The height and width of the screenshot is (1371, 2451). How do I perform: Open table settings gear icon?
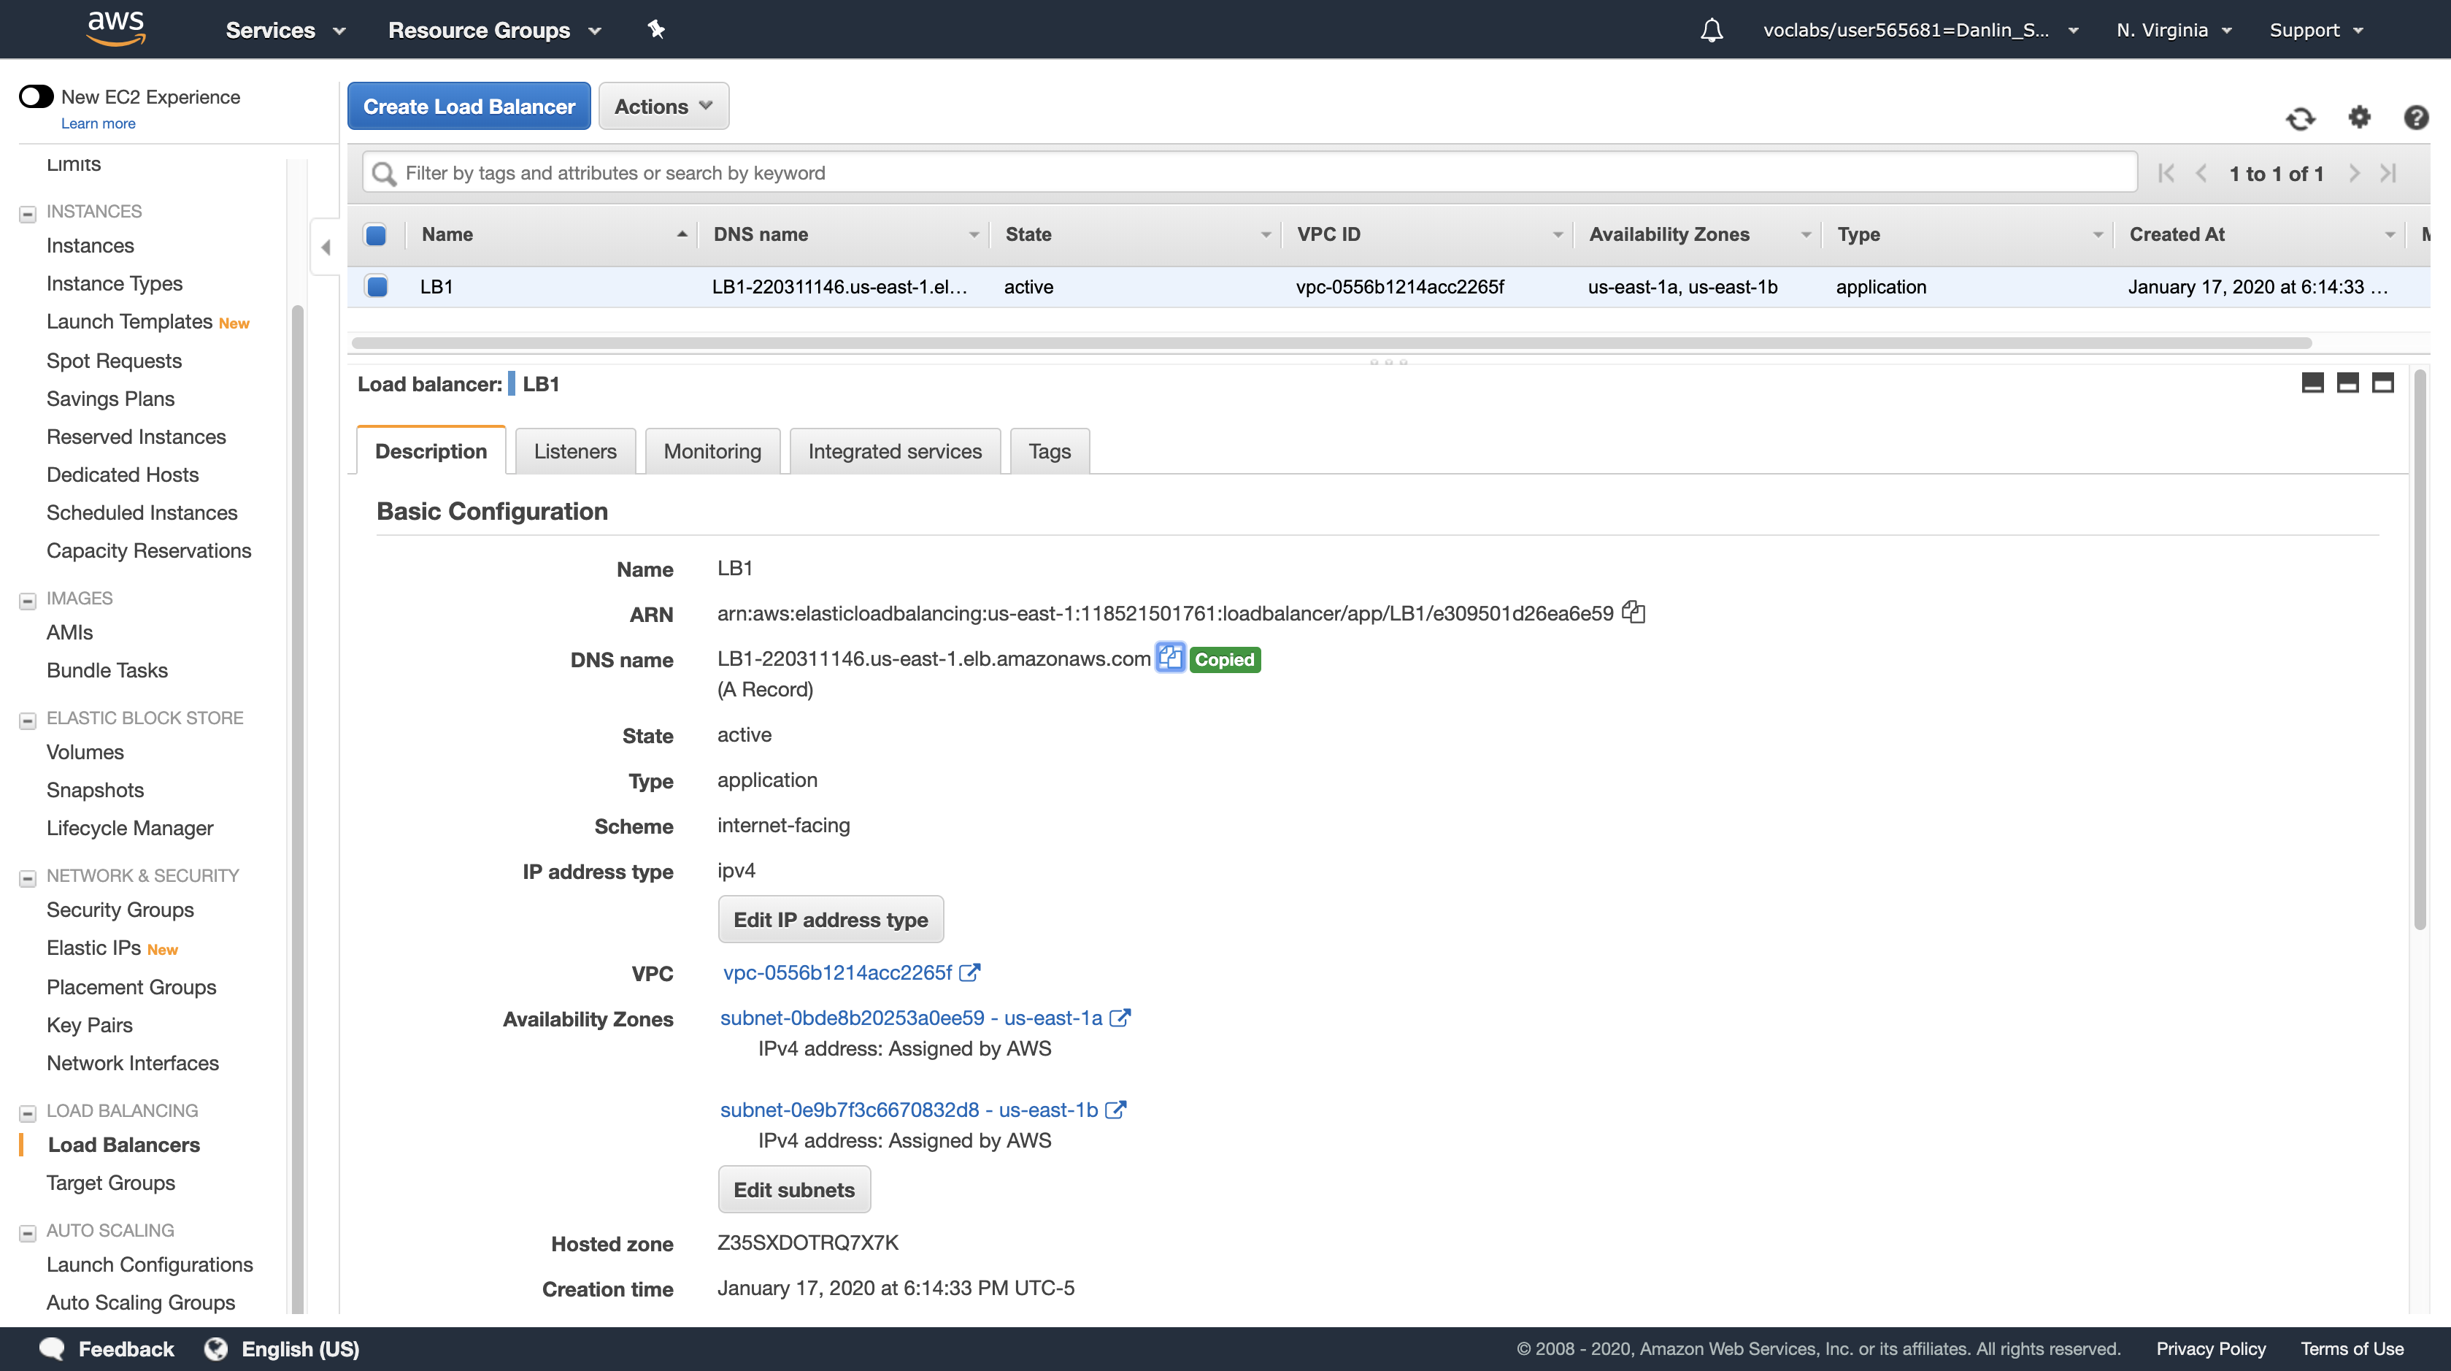pos(2359,117)
